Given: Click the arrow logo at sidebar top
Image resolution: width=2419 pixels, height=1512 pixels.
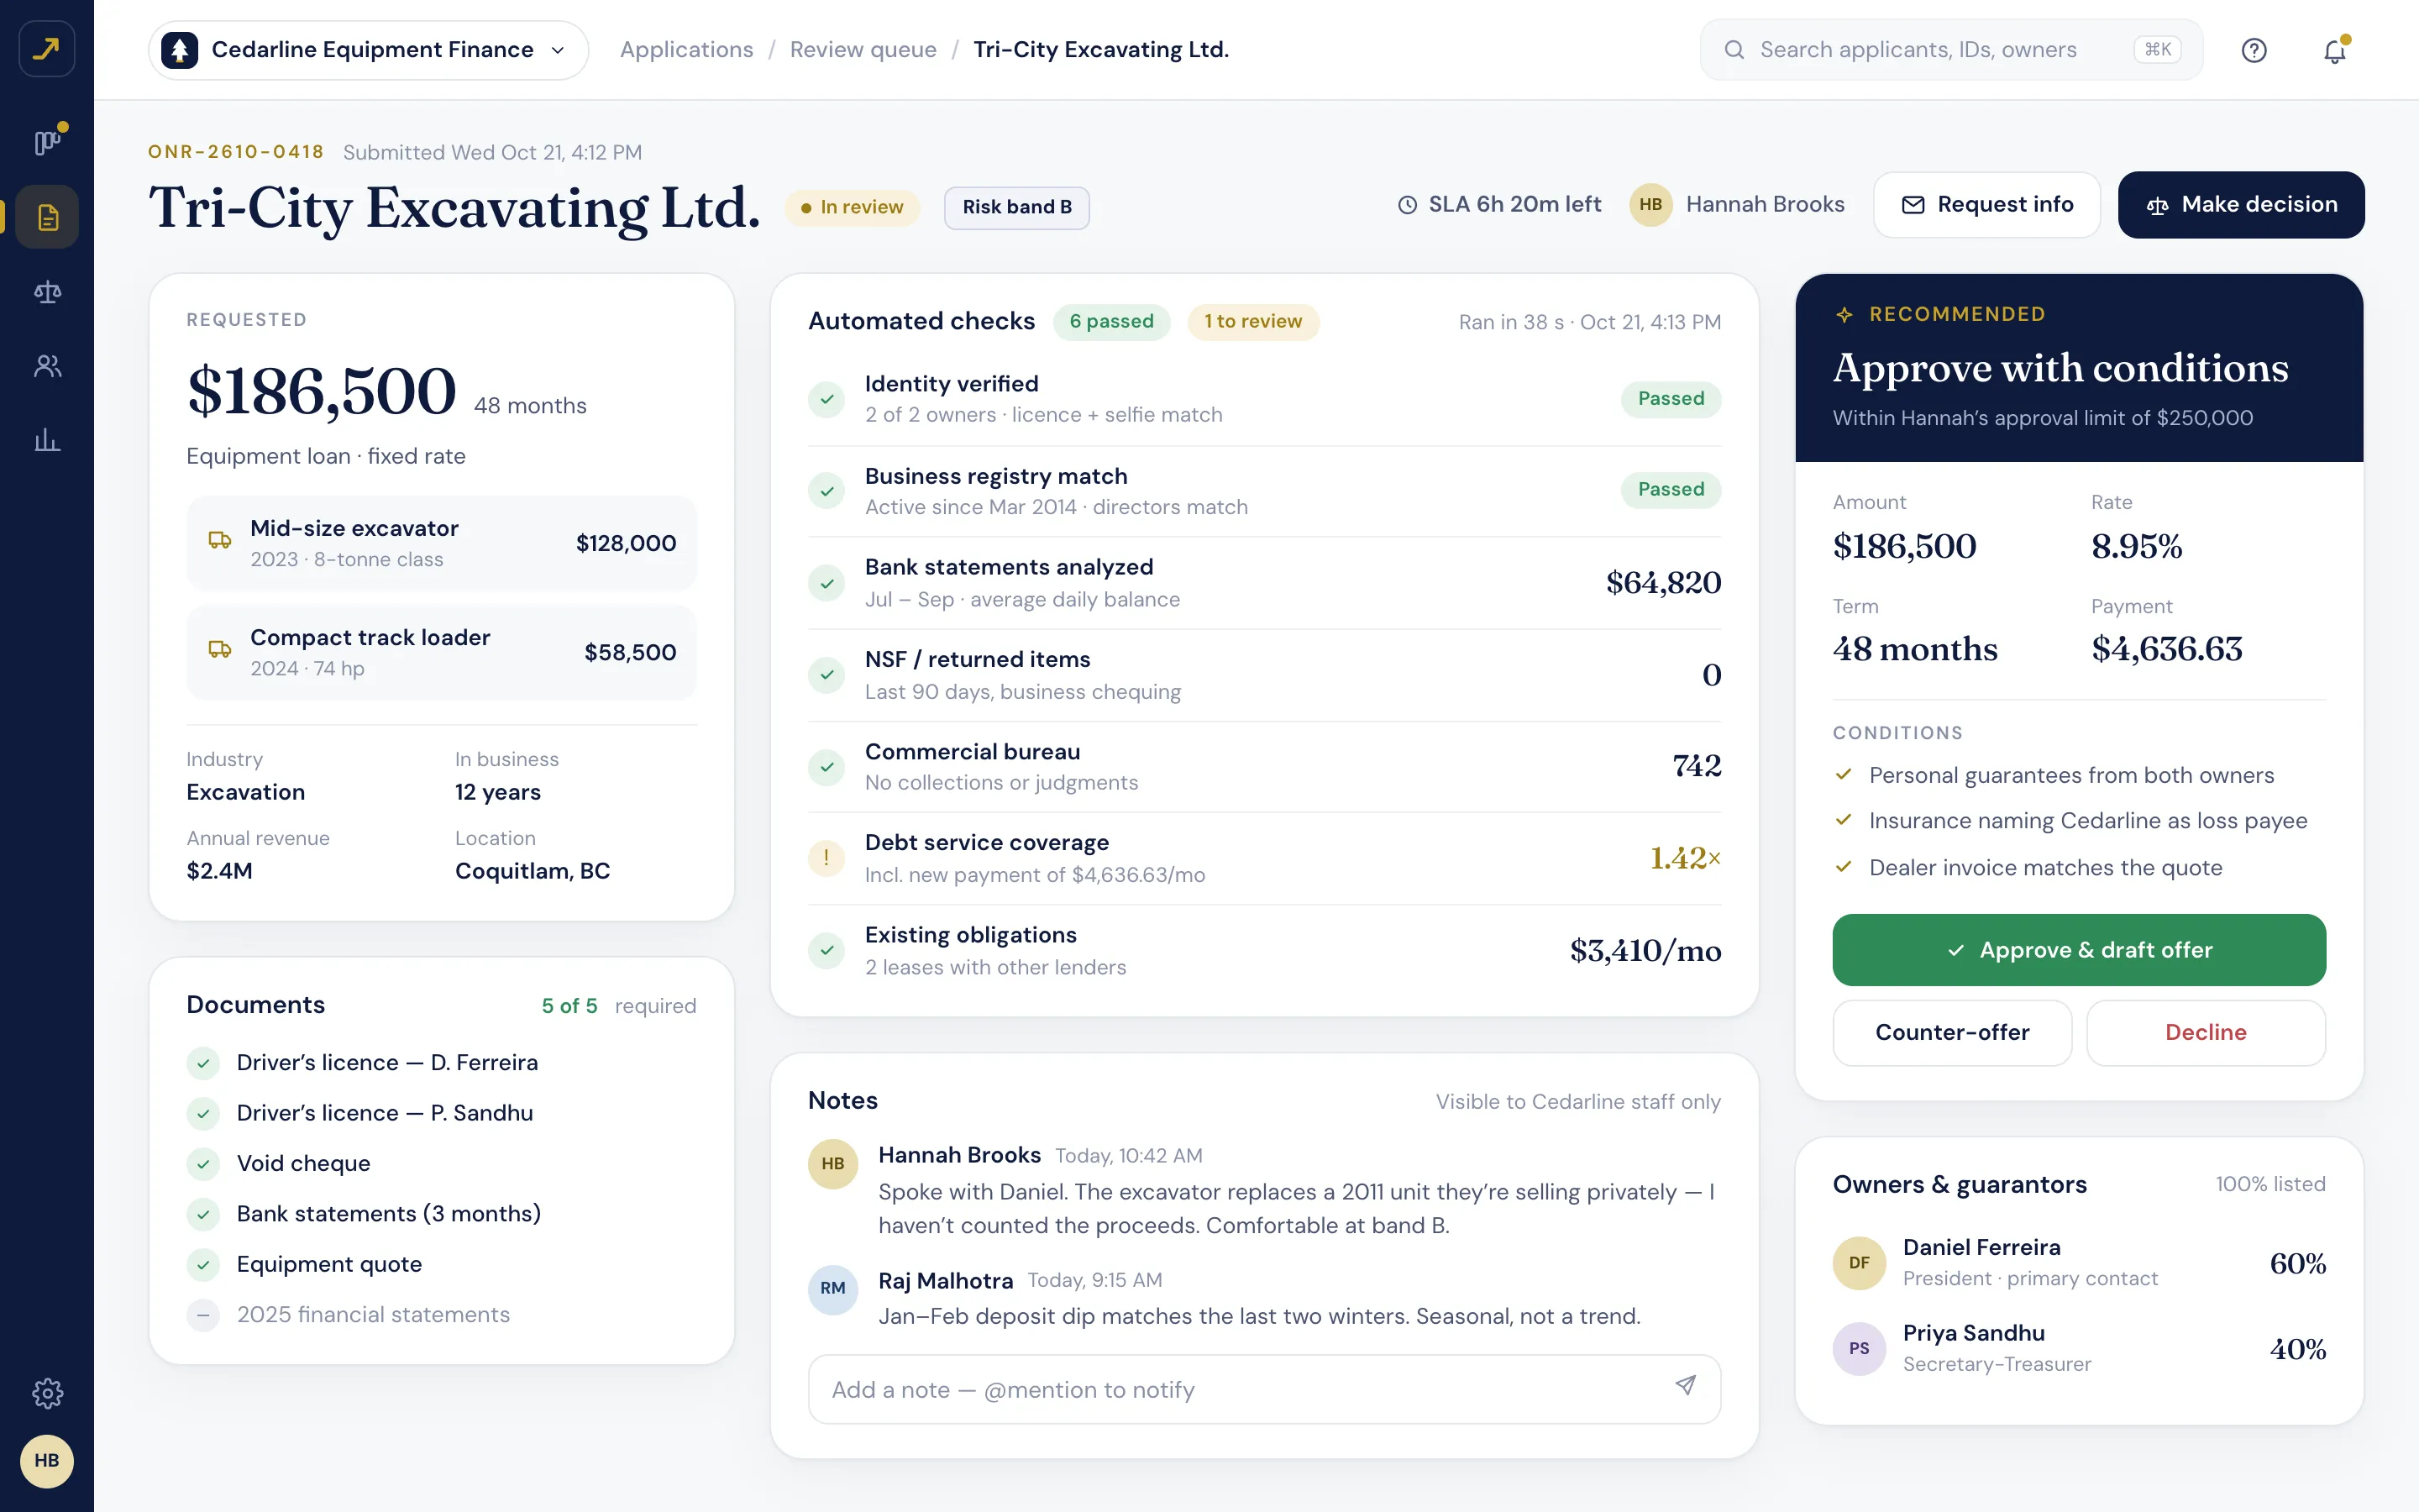Looking at the screenshot, I should [x=47, y=48].
